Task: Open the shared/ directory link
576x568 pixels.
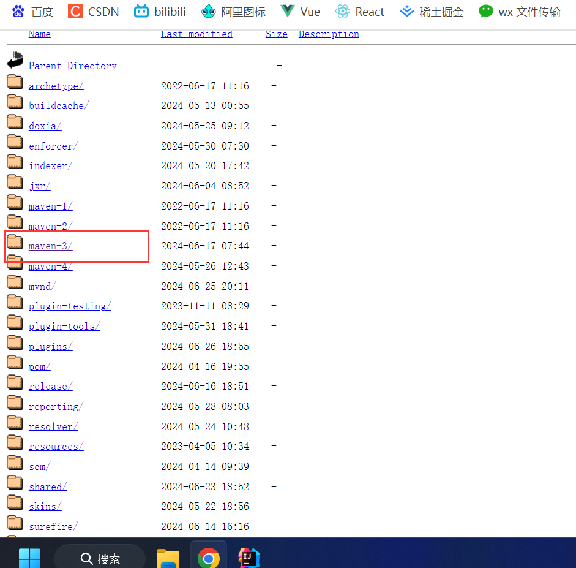Action: tap(48, 487)
